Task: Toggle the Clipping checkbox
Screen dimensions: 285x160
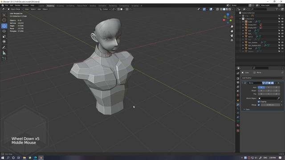Action: pyautogui.click(x=259, y=102)
